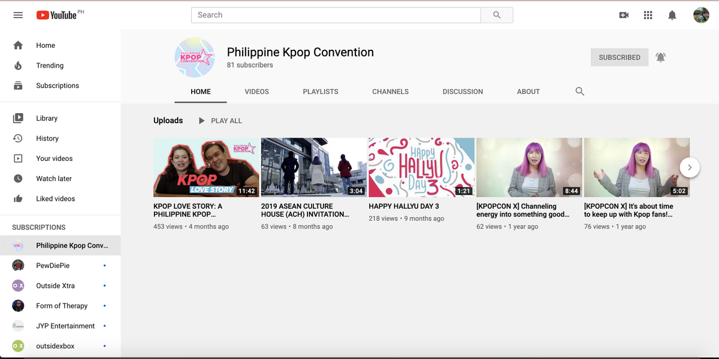This screenshot has height=359, width=719.
Task: Switch to the ABOUT tab
Action: [x=528, y=92]
